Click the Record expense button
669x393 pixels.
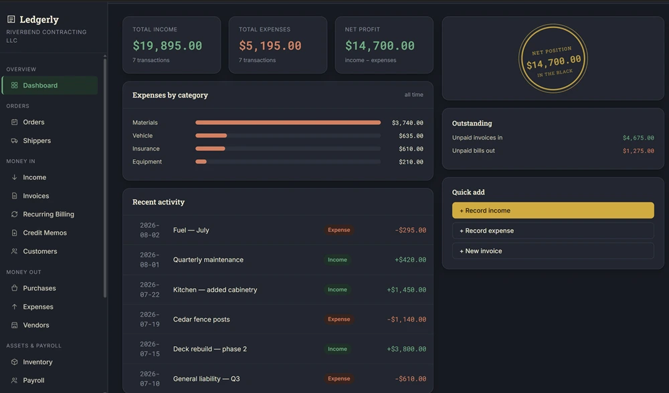(553, 231)
